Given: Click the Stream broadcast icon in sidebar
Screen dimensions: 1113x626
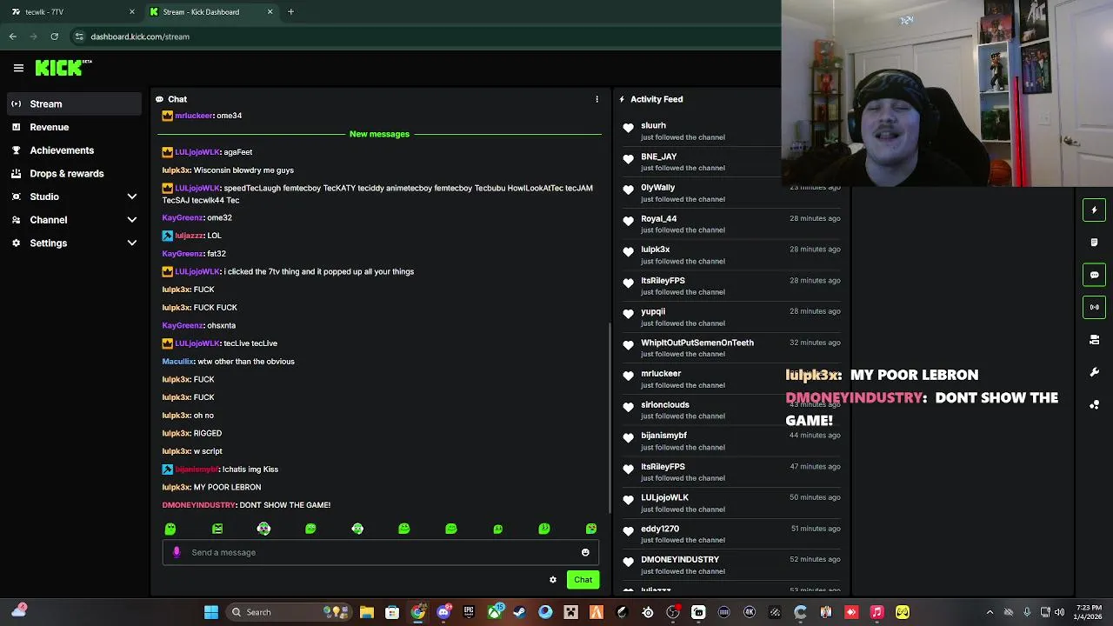Looking at the screenshot, I should [x=16, y=103].
